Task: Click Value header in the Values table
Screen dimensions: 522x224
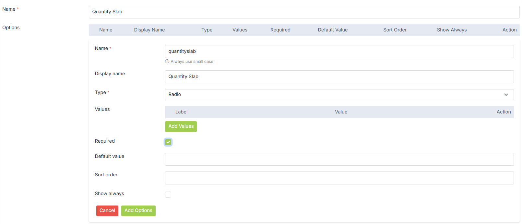Action: pos(341,112)
